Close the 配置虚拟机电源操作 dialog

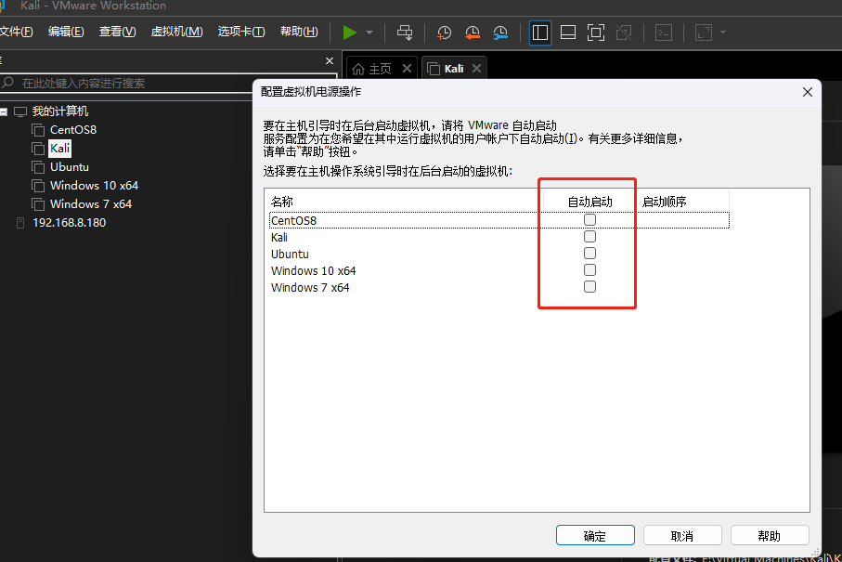tap(807, 92)
